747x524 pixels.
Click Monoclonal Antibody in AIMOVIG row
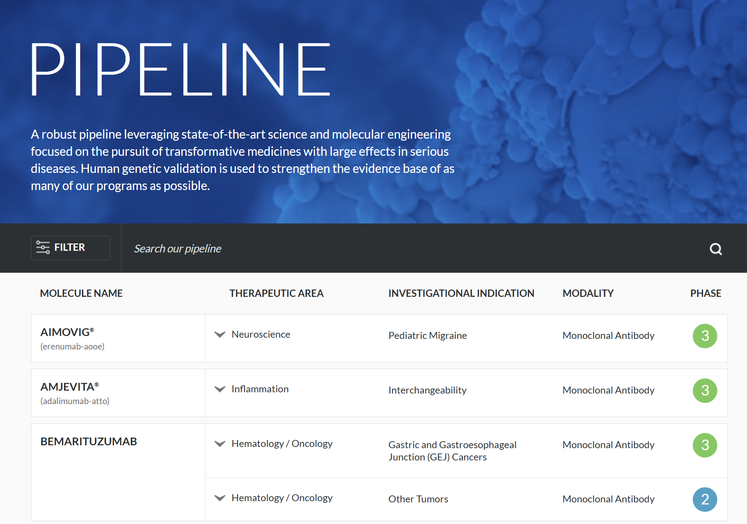point(608,336)
